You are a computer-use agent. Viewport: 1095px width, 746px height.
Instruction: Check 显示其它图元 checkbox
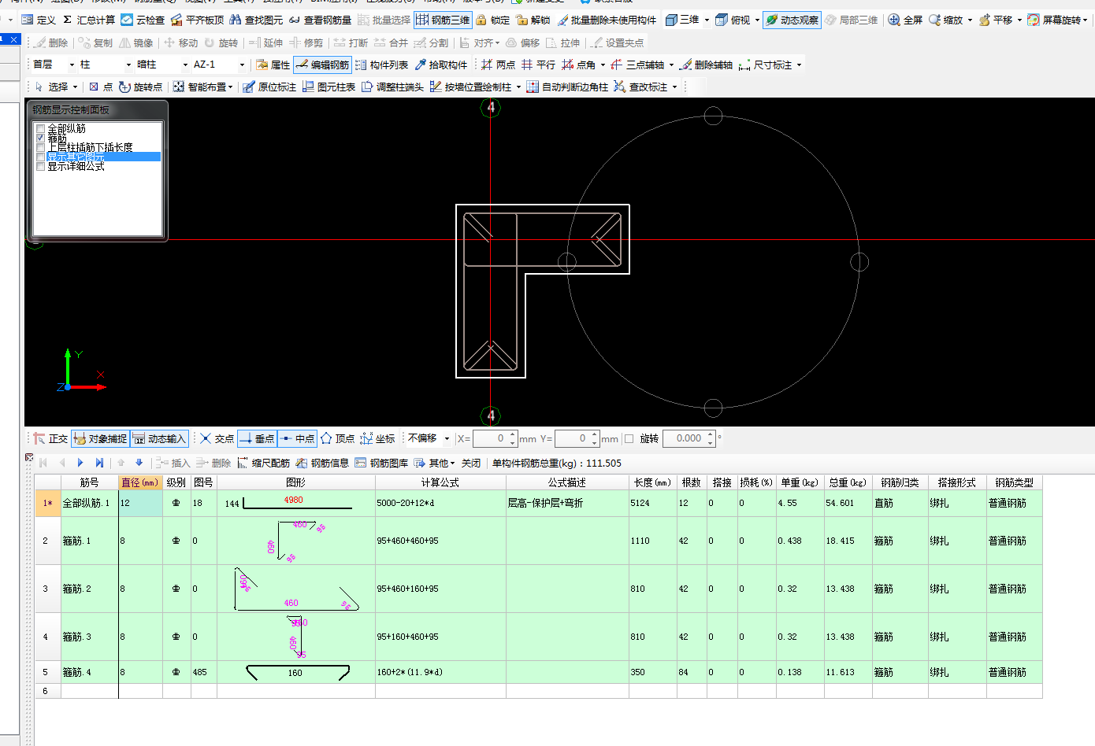[40, 157]
